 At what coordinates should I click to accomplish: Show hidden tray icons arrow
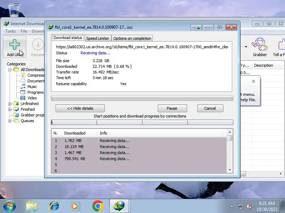[232, 206]
